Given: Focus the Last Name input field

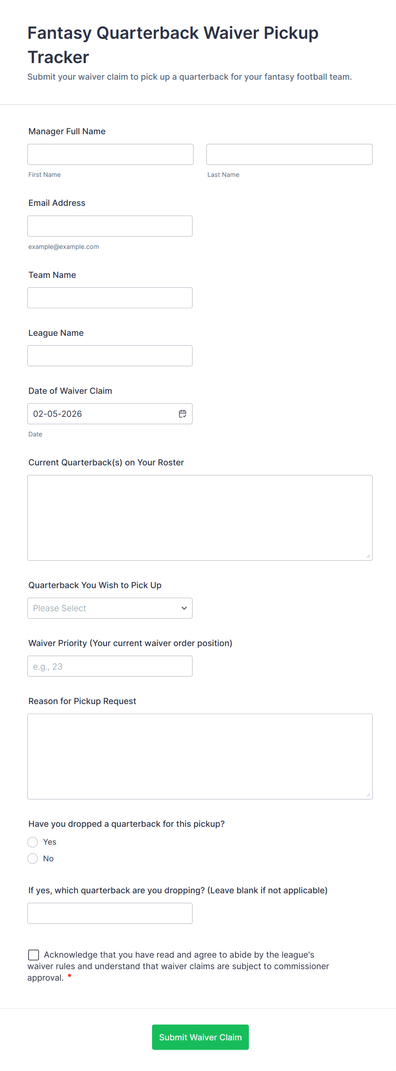Looking at the screenshot, I should tap(289, 154).
